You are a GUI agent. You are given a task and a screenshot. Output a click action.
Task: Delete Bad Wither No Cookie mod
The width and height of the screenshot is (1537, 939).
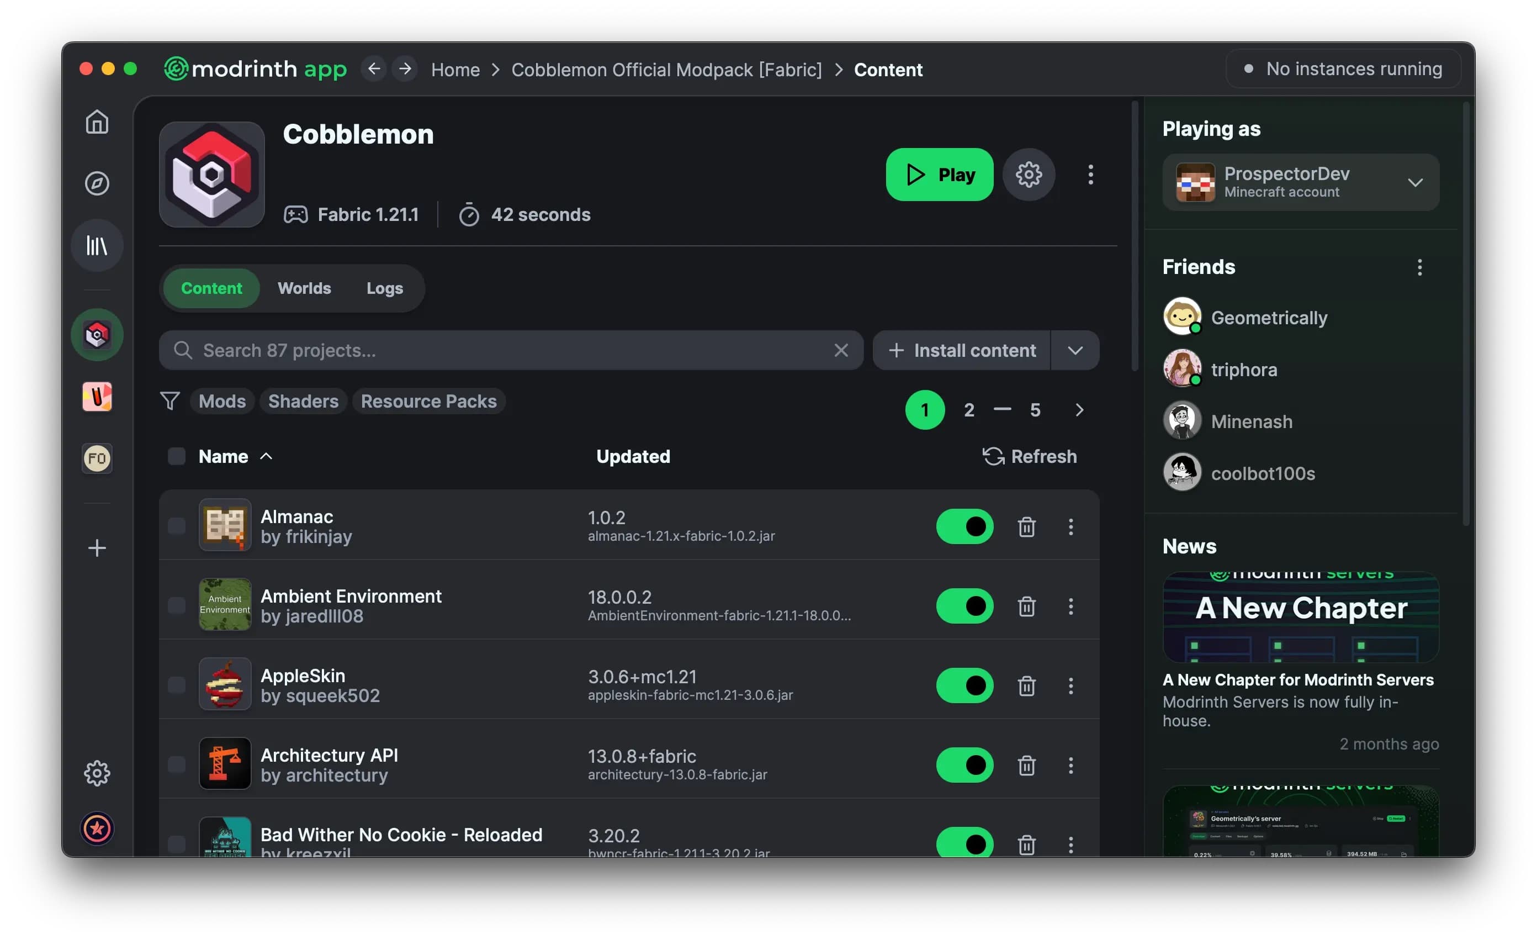(x=1027, y=845)
